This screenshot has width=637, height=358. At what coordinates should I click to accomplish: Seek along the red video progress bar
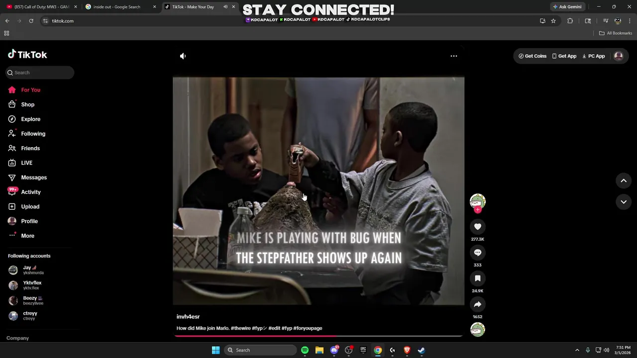[x=318, y=336]
